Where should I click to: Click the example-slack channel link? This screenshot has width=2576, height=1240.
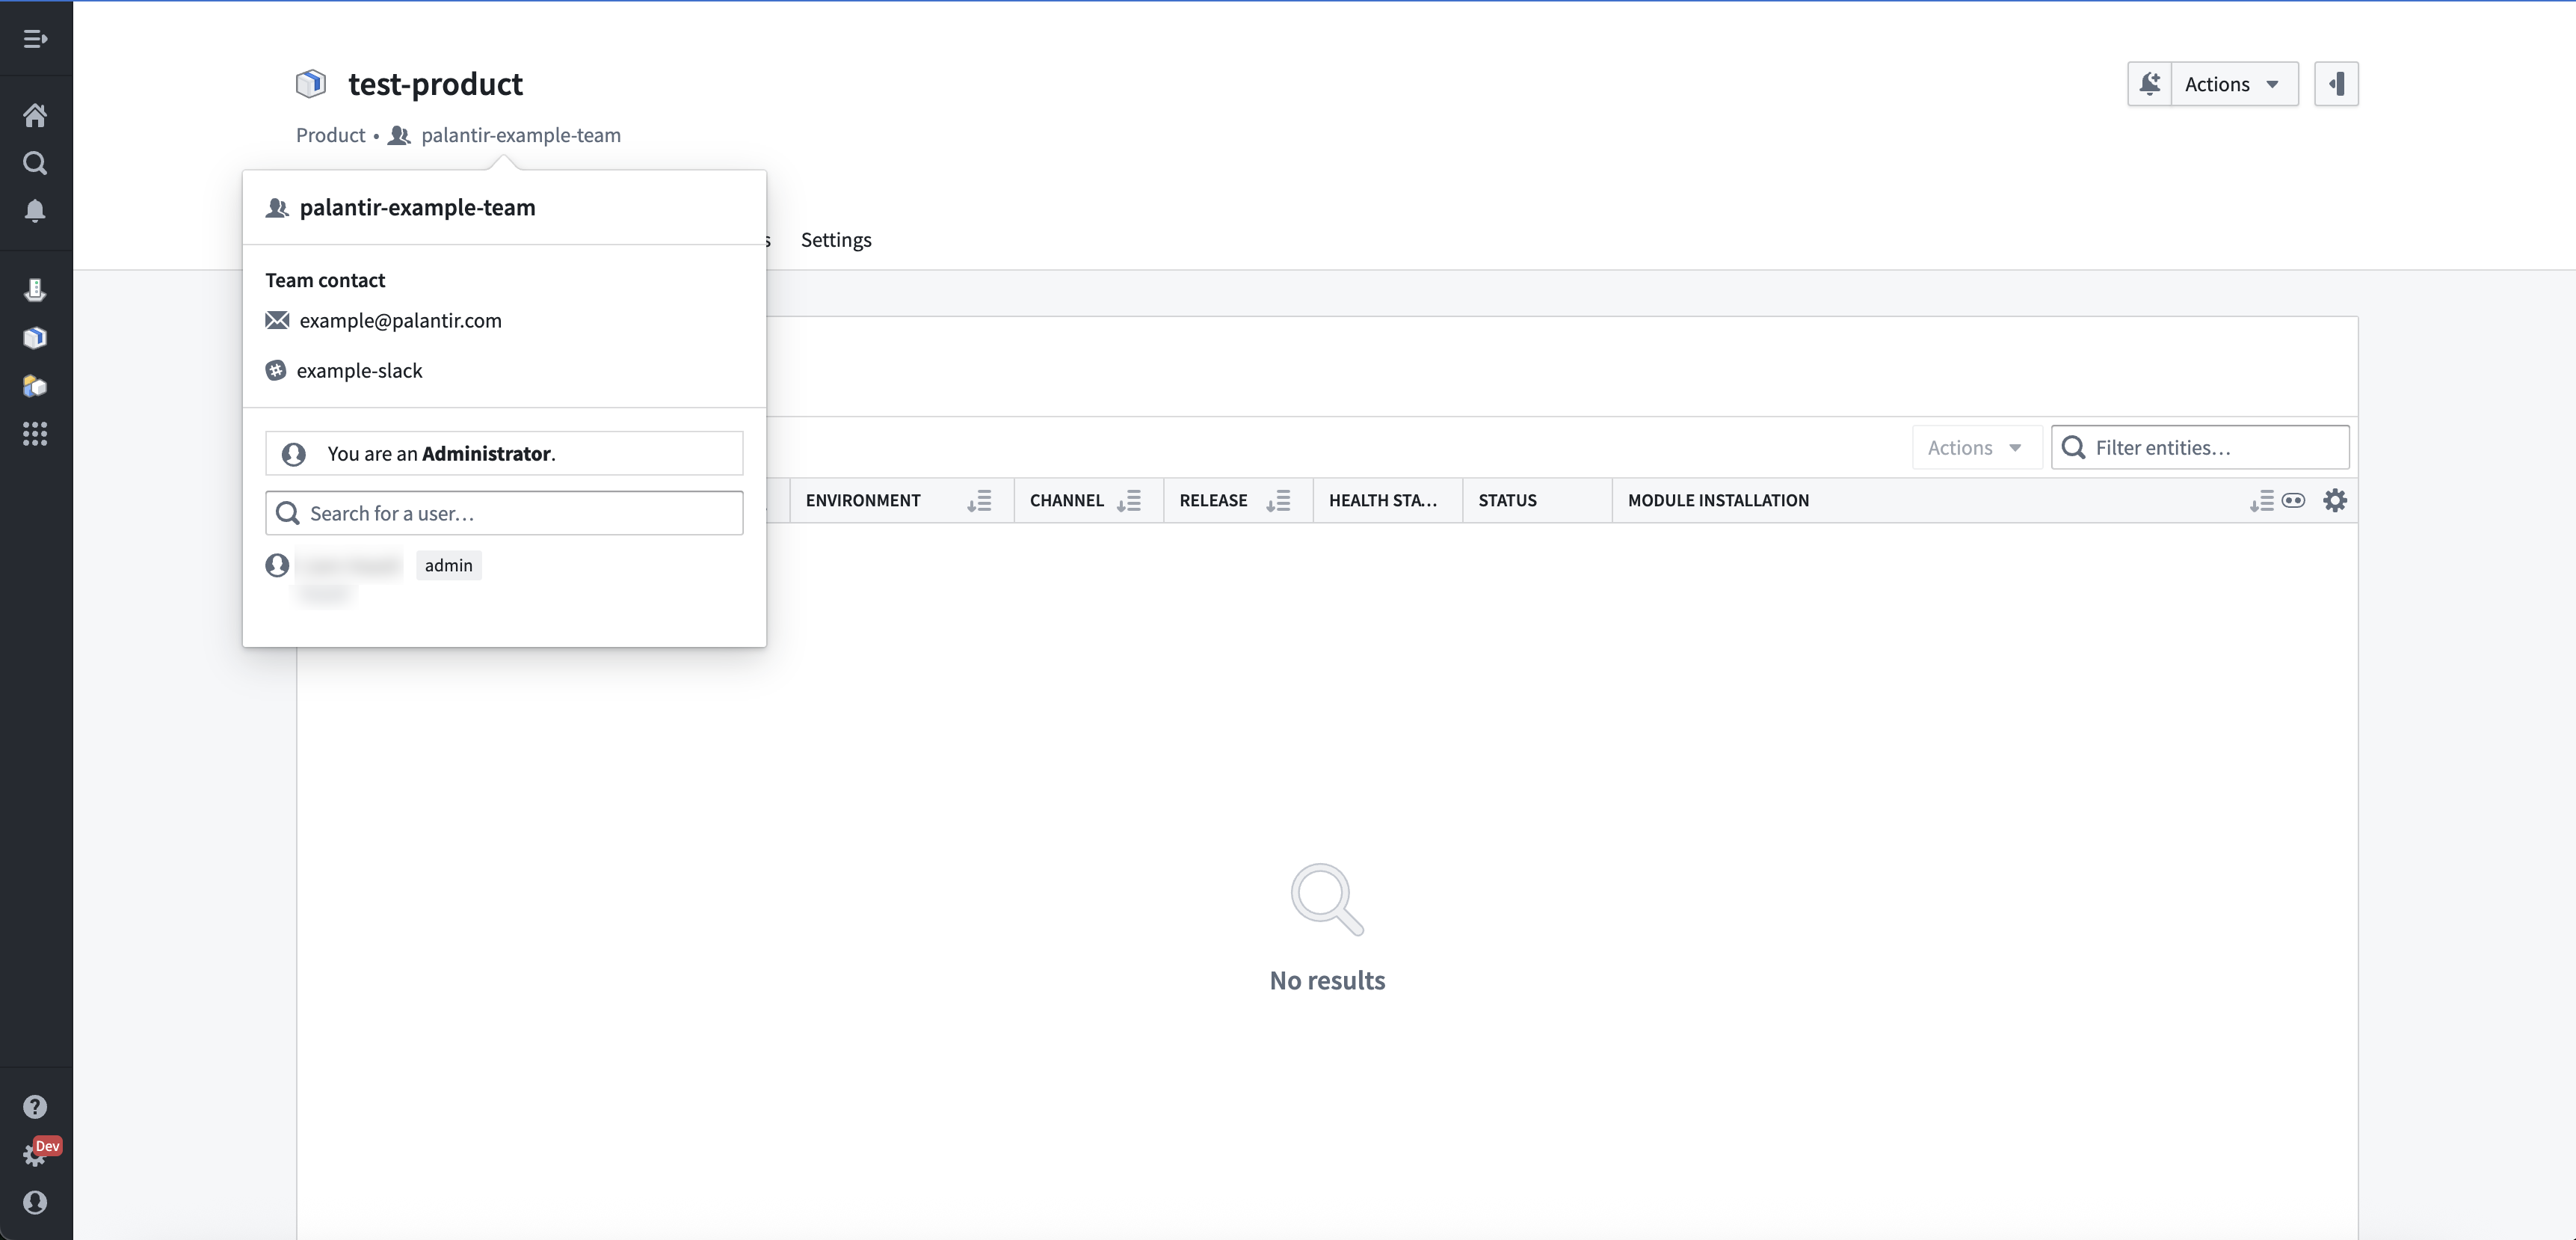[359, 371]
